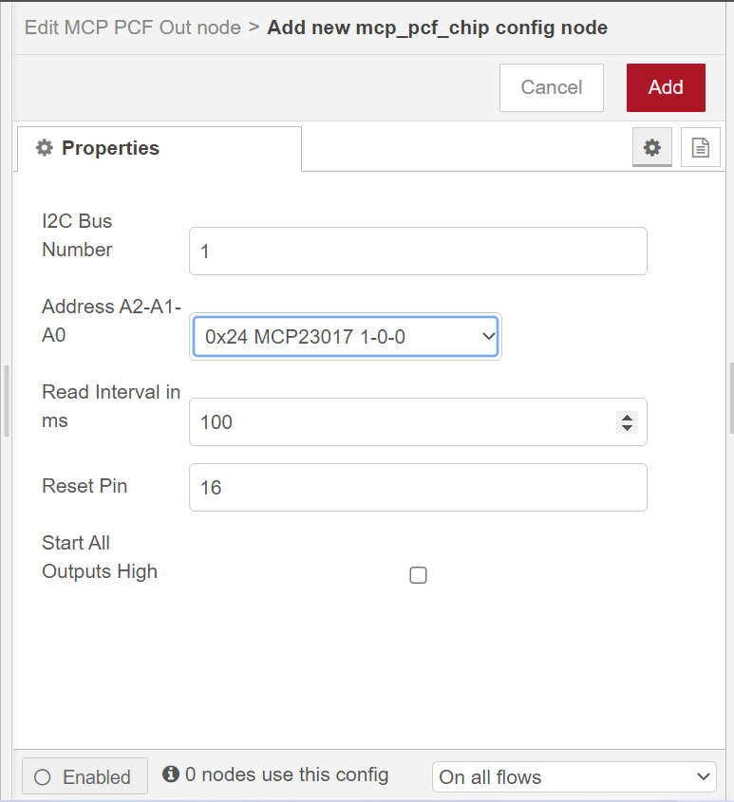734x802 pixels.
Task: Cancel the config node creation
Action: 551,86
